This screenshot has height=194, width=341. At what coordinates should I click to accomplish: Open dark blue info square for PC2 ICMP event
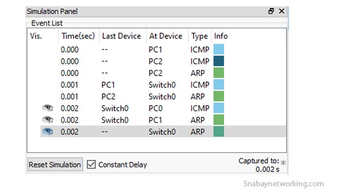(219, 61)
